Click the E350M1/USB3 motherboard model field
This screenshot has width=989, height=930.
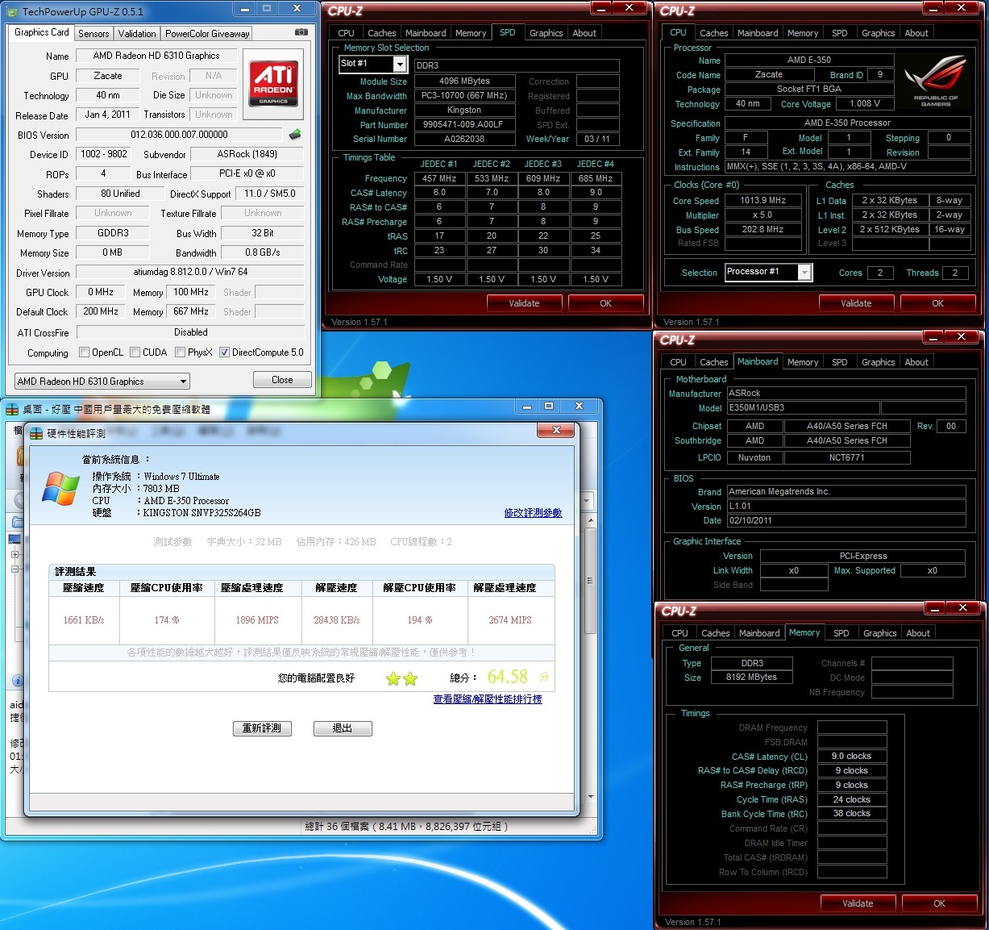802,408
